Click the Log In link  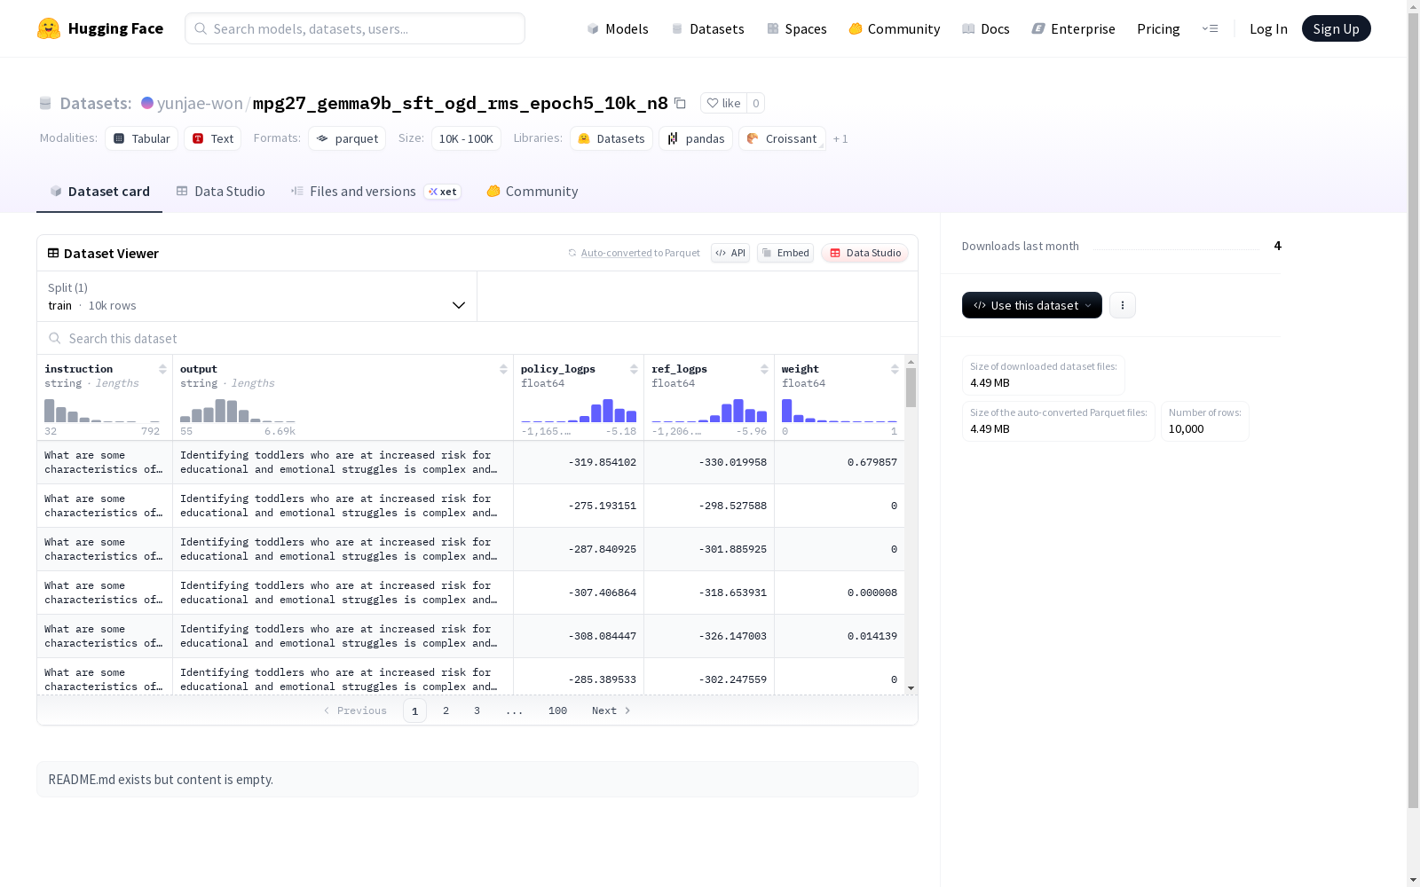coord(1268,28)
